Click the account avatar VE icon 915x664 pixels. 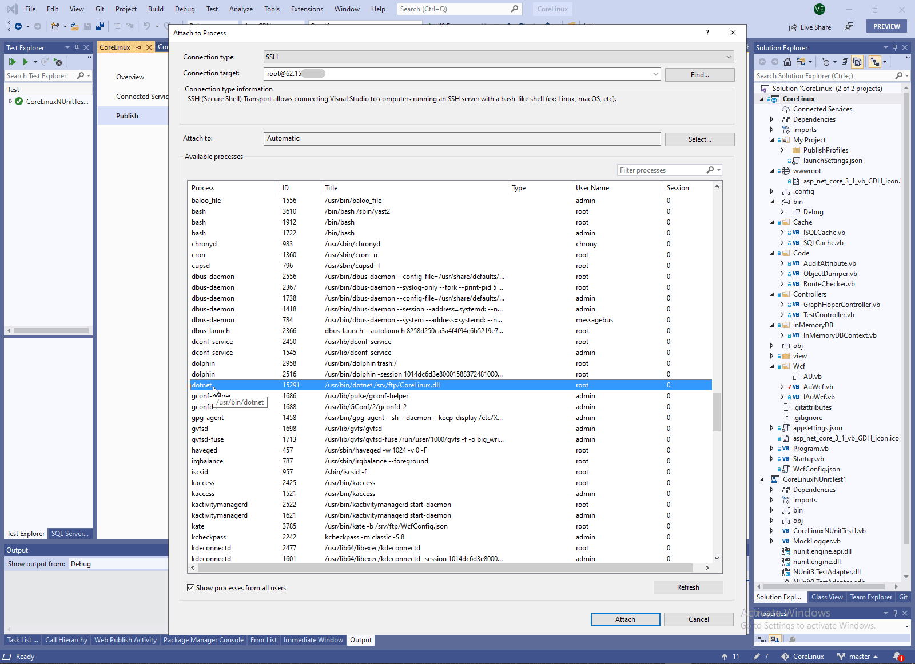tap(819, 9)
